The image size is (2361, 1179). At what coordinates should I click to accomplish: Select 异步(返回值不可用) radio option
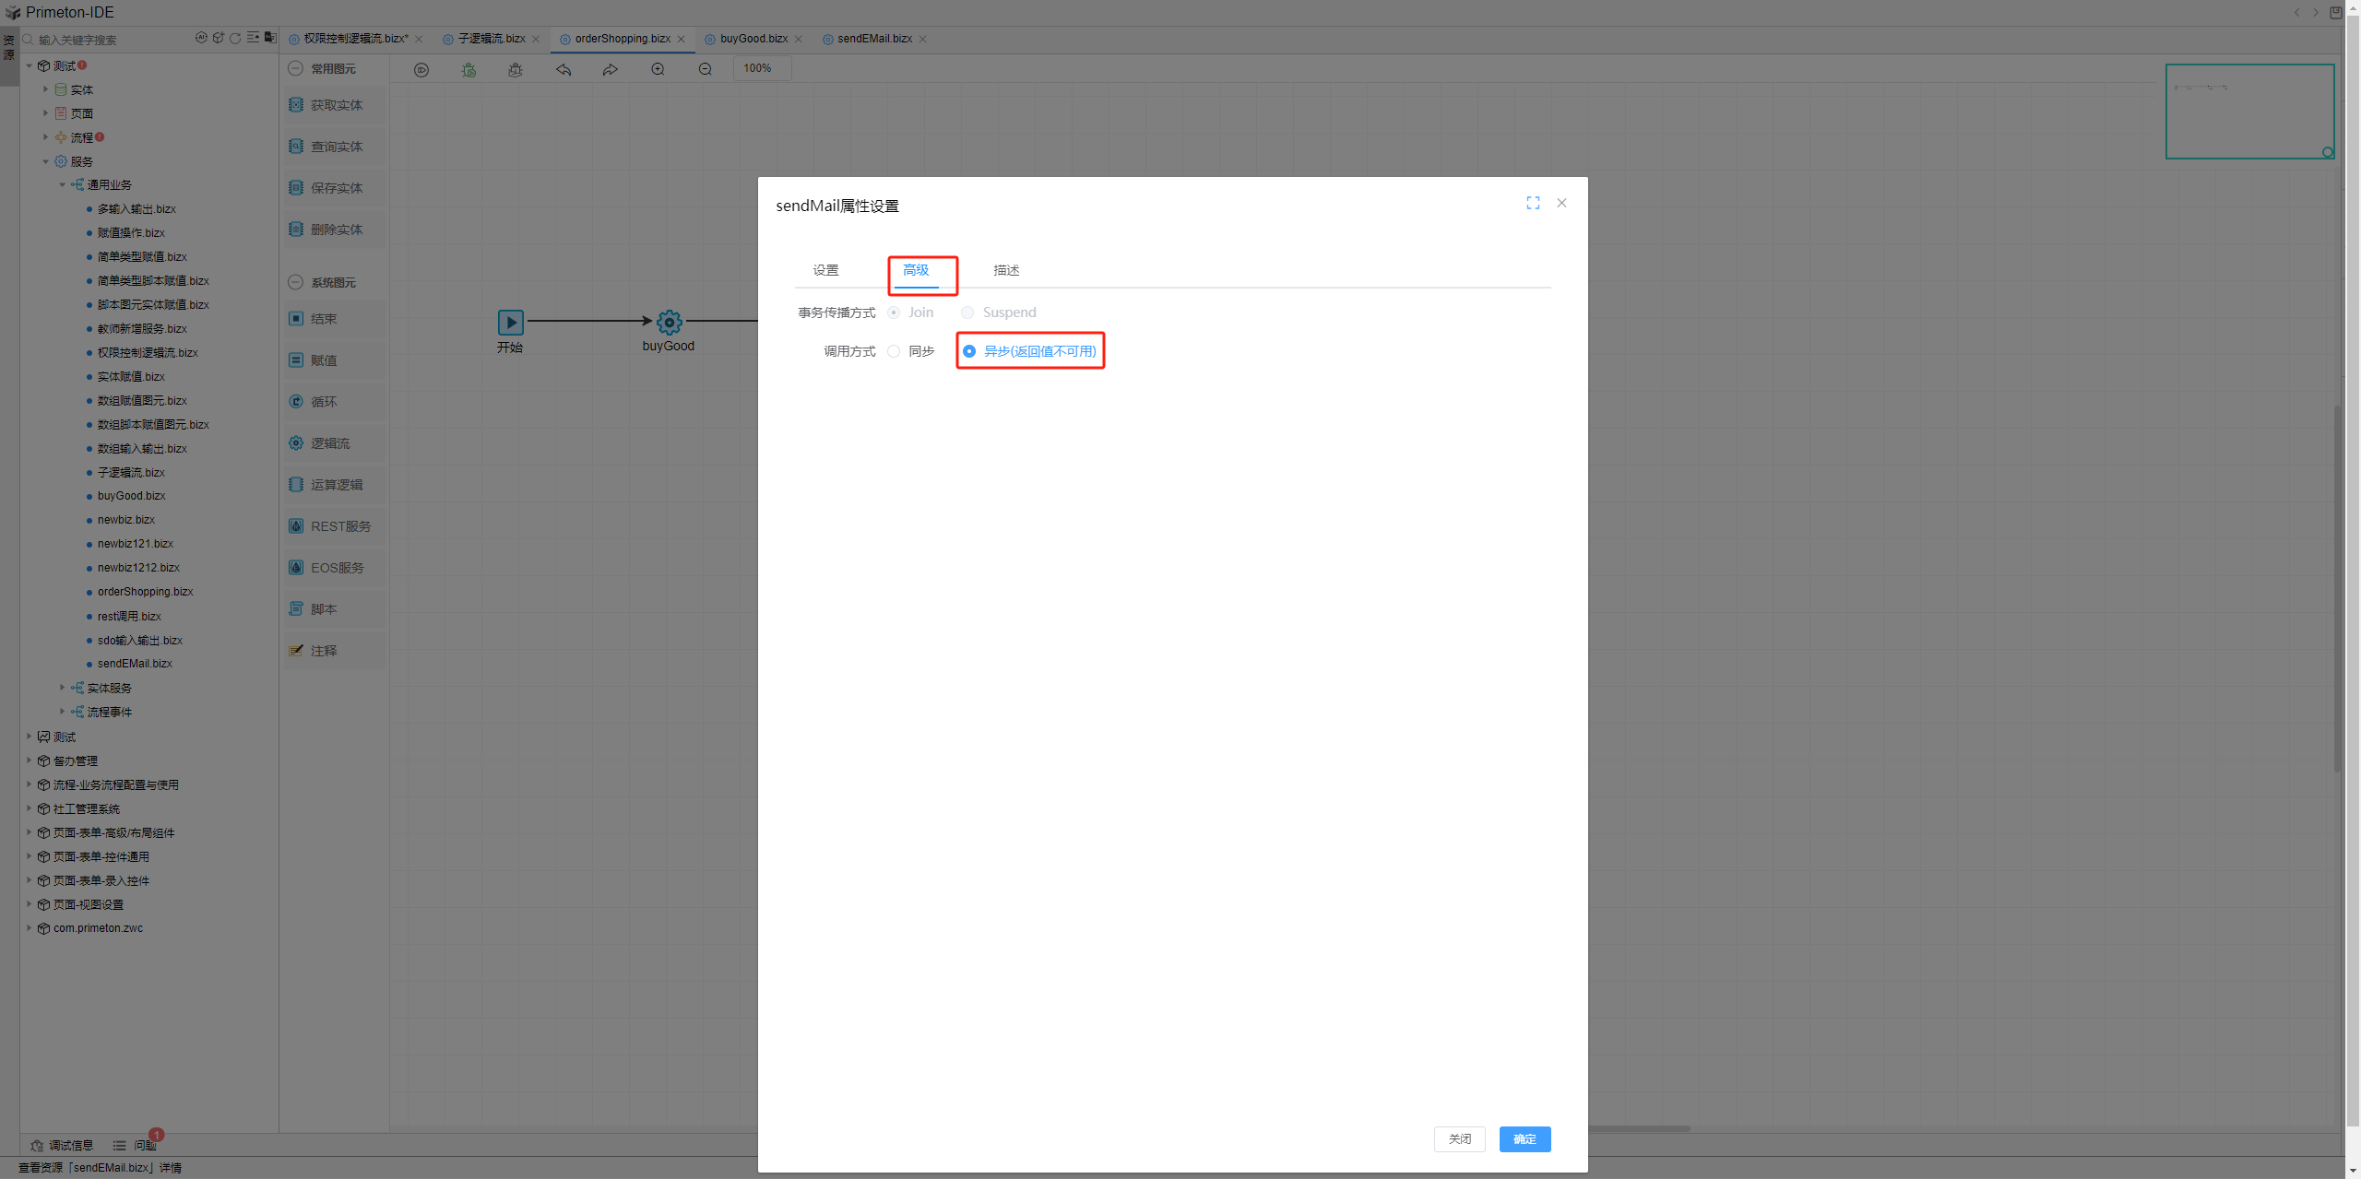(x=969, y=351)
